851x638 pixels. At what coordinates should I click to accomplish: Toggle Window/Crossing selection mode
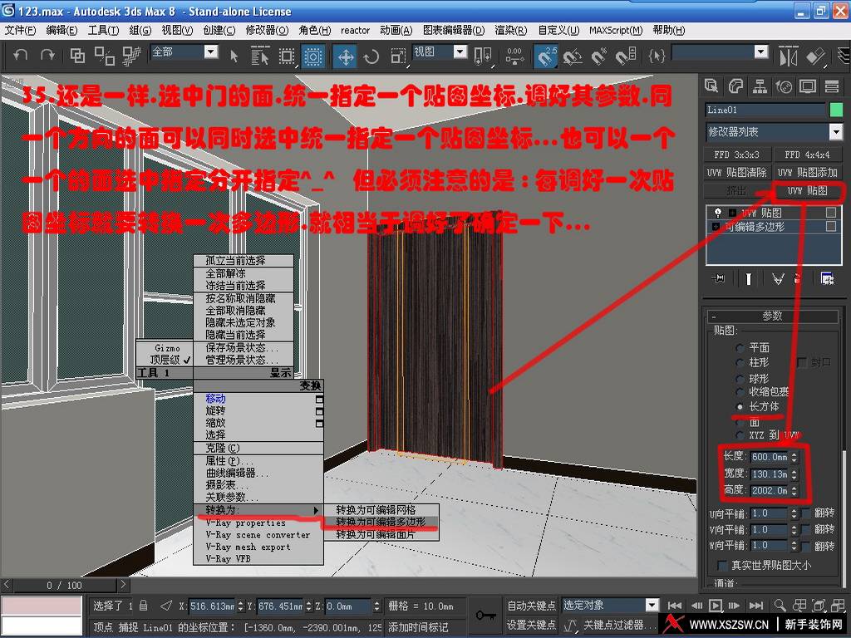click(313, 56)
